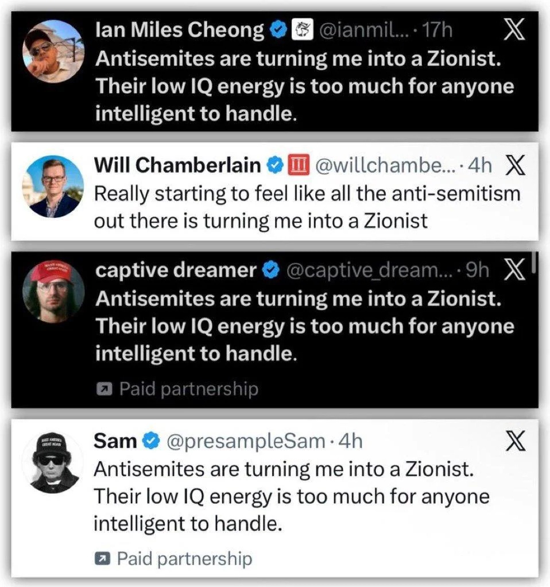Click the X logo on captive dreamer's post
550x587 pixels.
(514, 271)
